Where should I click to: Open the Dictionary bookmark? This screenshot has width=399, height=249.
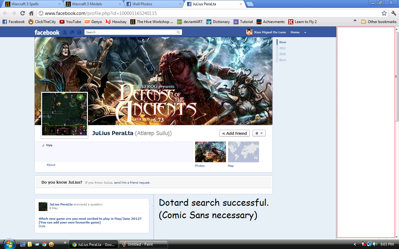(218, 22)
